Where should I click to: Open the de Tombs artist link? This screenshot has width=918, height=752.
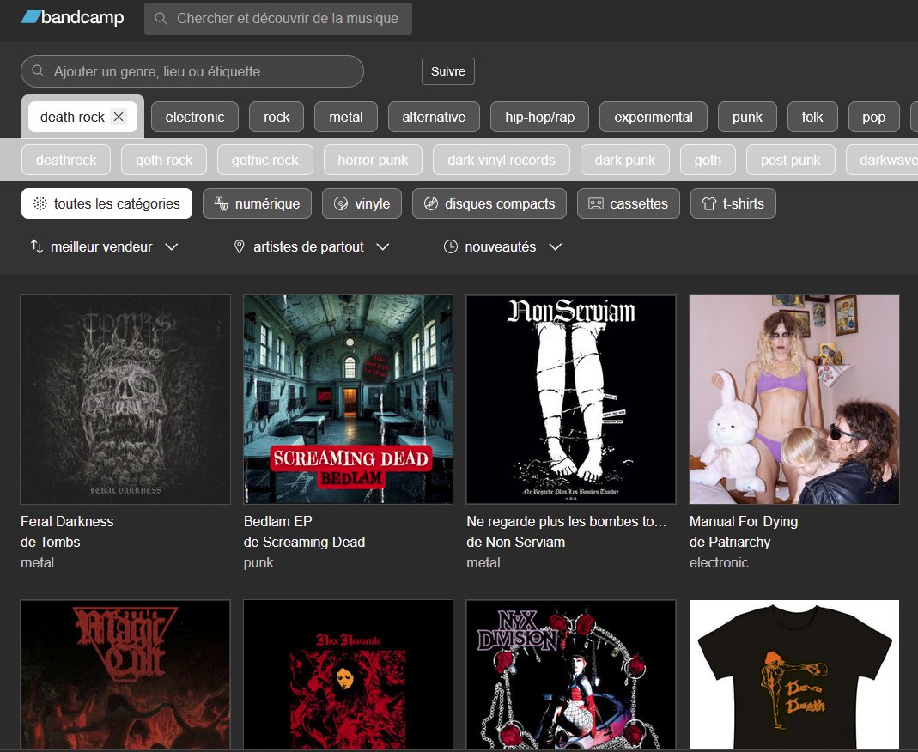click(51, 542)
